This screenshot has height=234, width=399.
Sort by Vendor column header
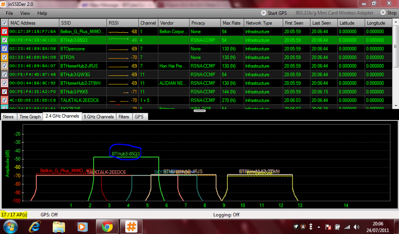(x=174, y=23)
